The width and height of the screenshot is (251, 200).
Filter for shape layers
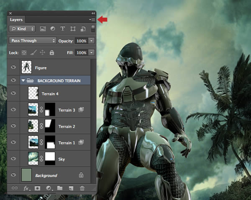click(x=73, y=29)
